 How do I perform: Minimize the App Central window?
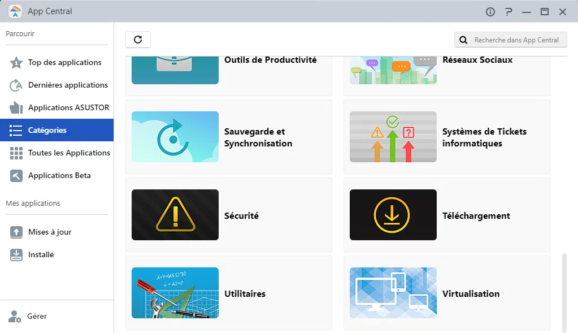click(527, 12)
